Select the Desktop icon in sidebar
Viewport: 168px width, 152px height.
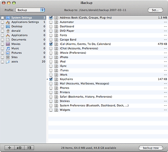pos(8,27)
